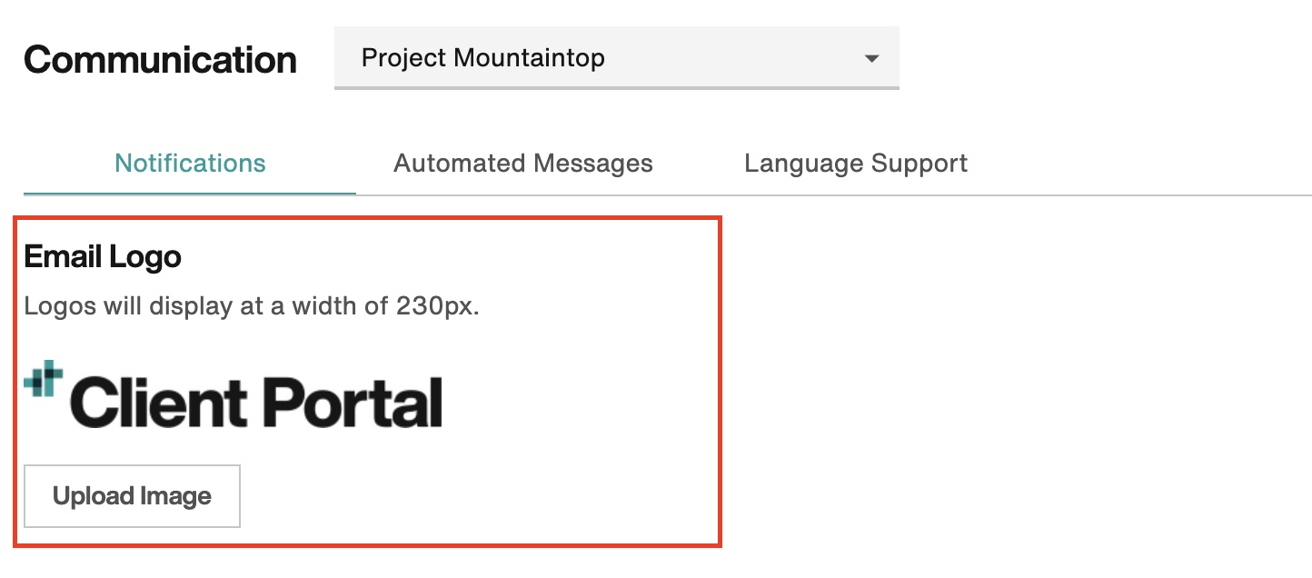
Task: Select the Notifications tab
Action: (x=190, y=164)
